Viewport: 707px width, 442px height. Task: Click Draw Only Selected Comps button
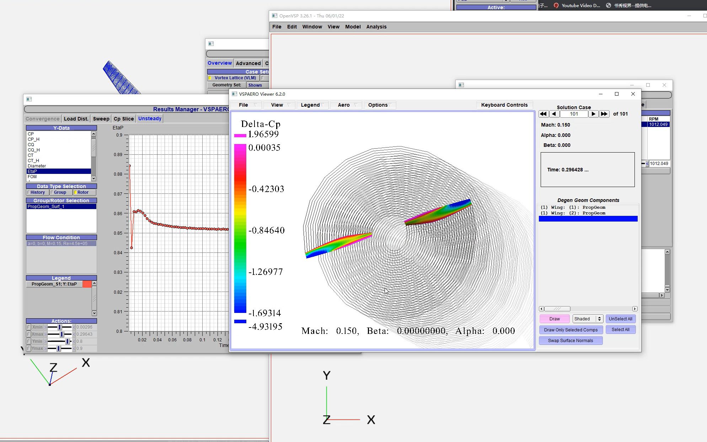[x=571, y=330]
